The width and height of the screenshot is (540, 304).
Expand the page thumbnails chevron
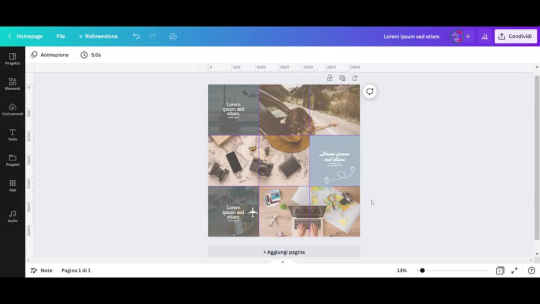[282, 262]
